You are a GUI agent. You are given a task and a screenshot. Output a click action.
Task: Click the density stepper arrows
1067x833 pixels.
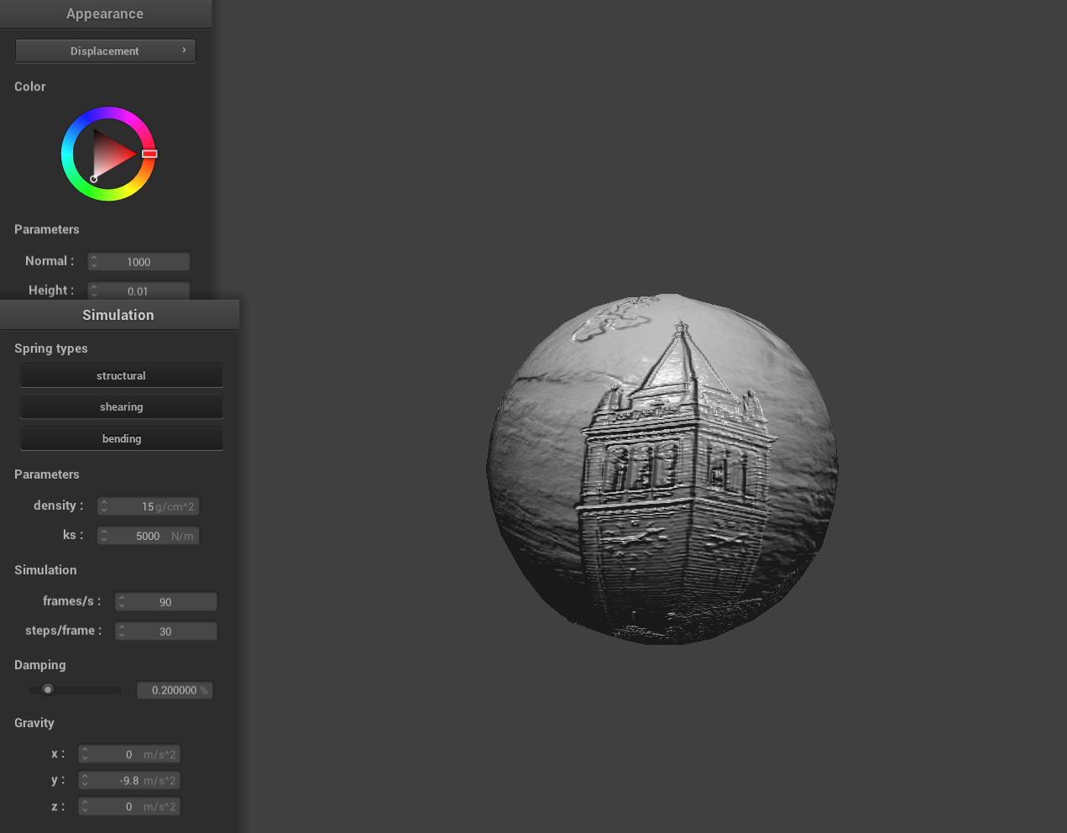point(104,506)
